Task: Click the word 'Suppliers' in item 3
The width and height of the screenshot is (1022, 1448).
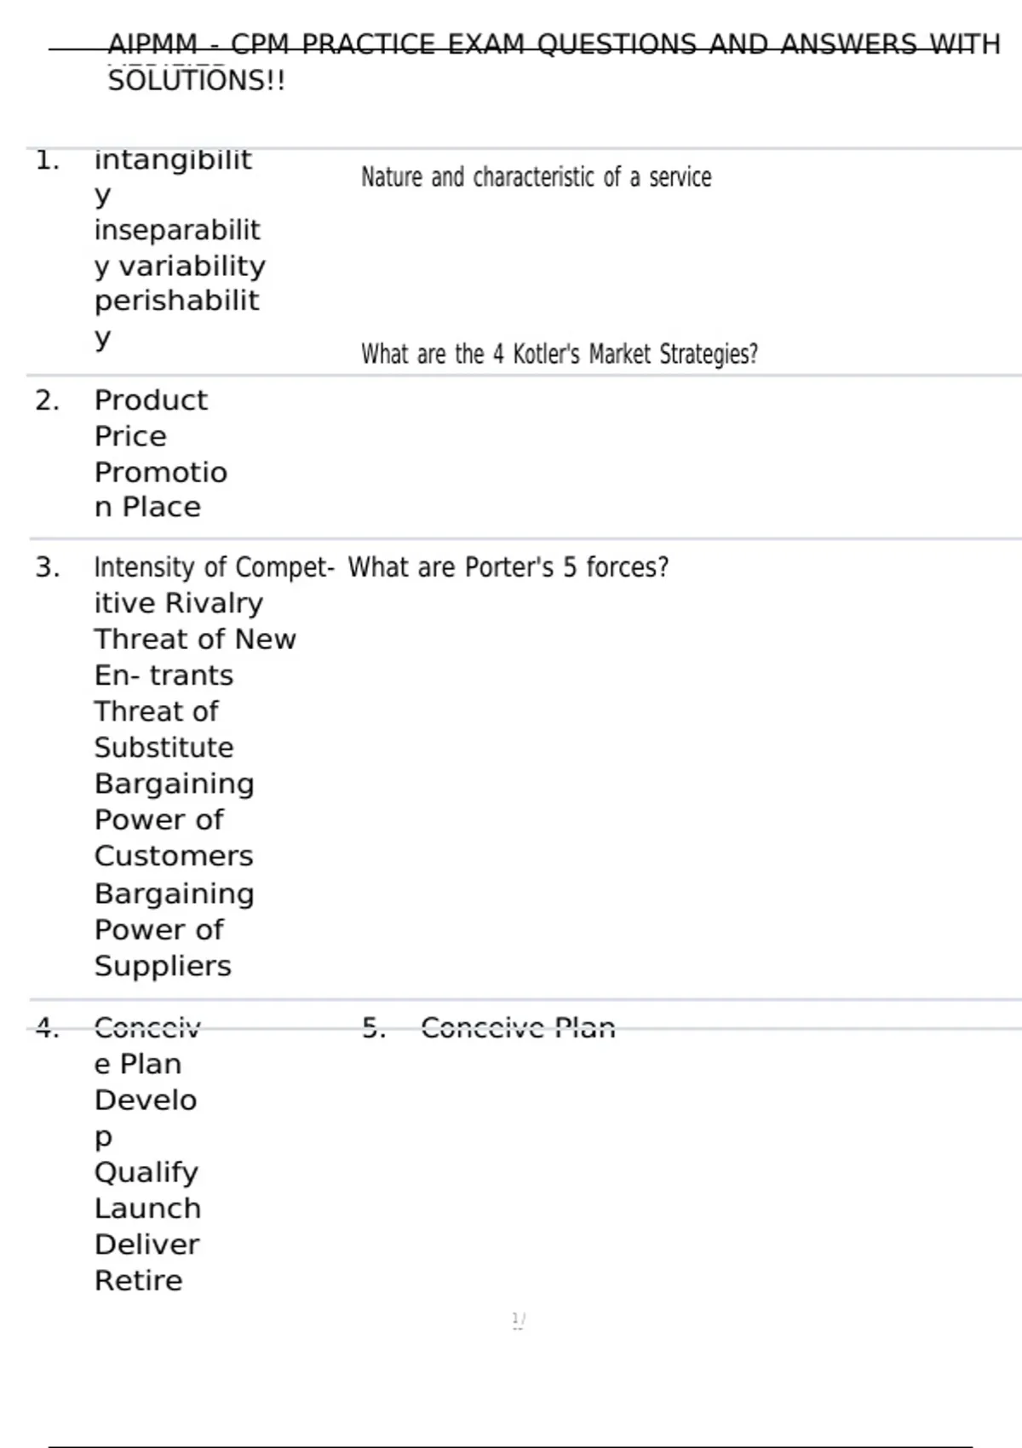Action: point(163,966)
